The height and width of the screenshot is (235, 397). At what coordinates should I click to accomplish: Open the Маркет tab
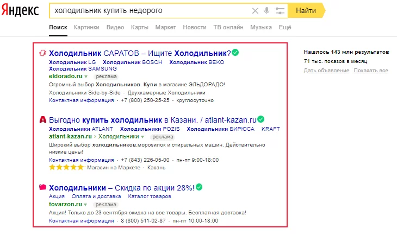tap(165, 27)
